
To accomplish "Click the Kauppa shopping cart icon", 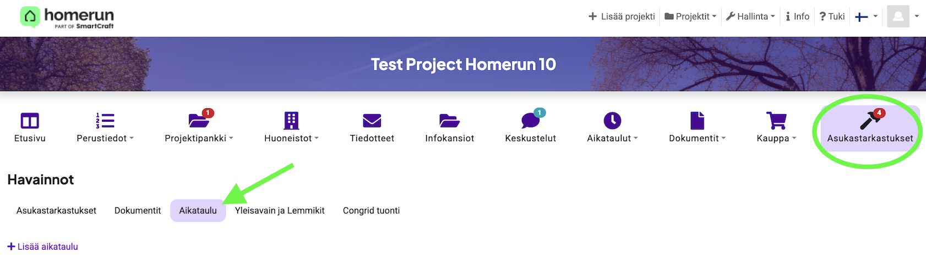I will coord(776,121).
